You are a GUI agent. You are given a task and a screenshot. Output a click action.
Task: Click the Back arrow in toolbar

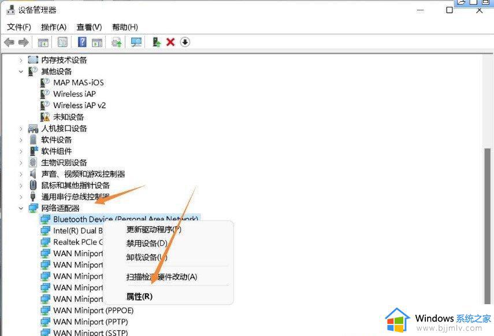pyautogui.click(x=9, y=42)
